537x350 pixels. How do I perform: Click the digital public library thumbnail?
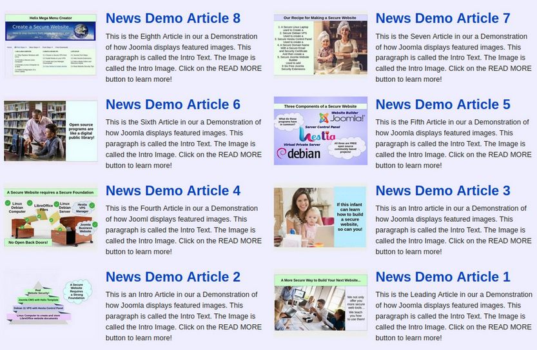click(x=51, y=131)
